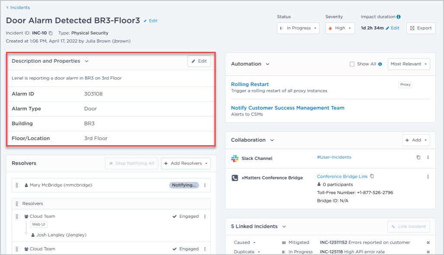Open the Conference Bridge Link

pyautogui.click(x=342, y=176)
